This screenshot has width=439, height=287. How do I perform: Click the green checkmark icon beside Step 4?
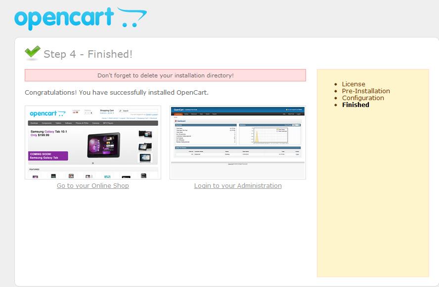(x=33, y=53)
